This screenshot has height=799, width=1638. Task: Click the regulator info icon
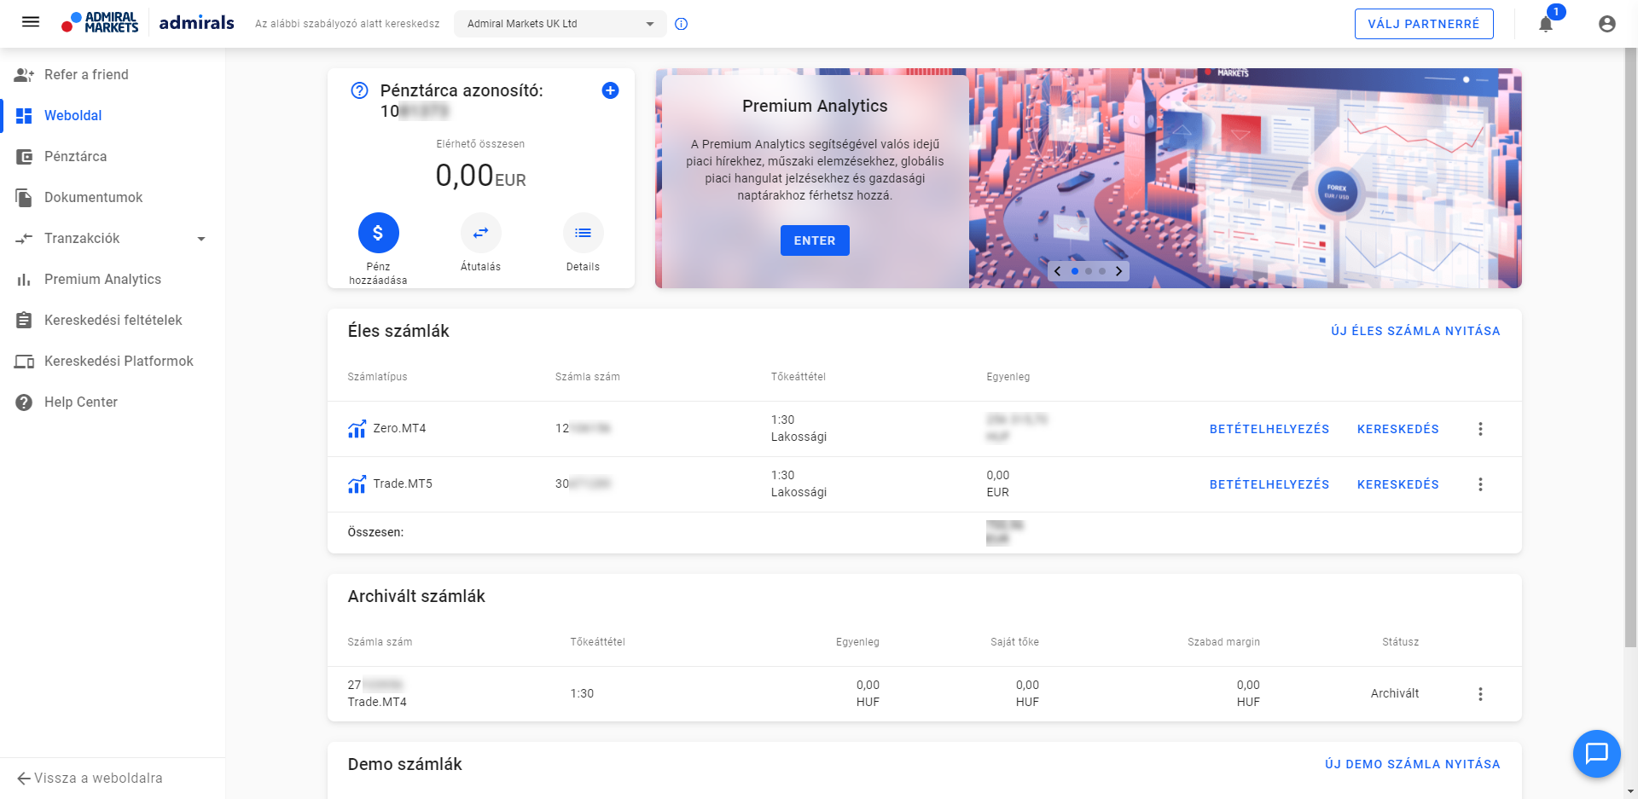[681, 24]
